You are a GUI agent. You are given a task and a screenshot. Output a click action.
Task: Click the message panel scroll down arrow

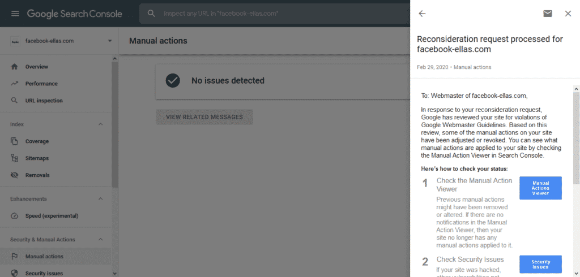[x=576, y=274]
